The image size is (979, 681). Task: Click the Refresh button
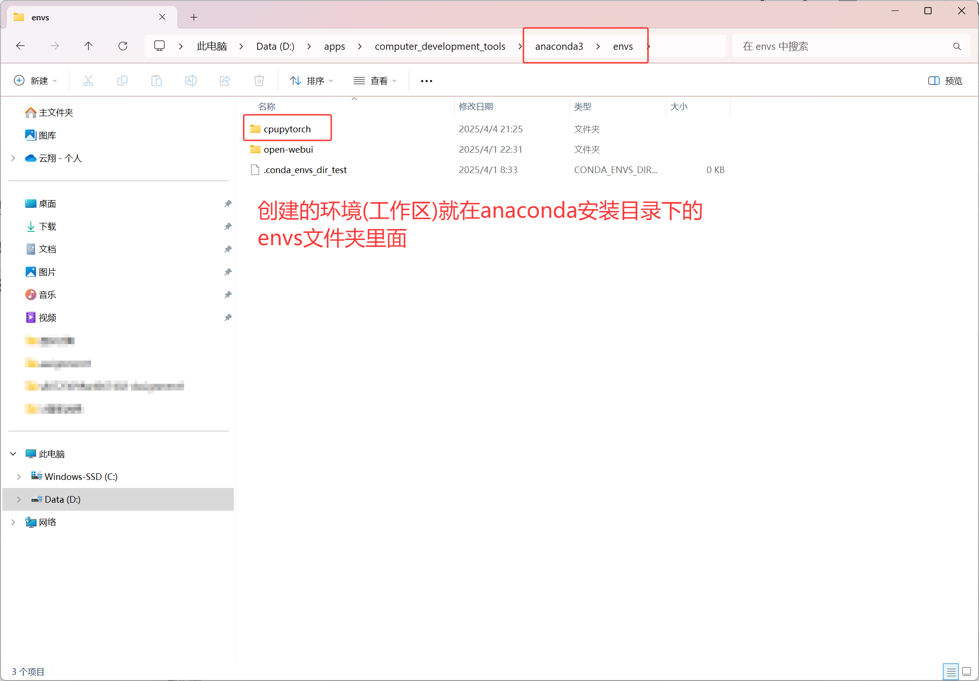123,46
